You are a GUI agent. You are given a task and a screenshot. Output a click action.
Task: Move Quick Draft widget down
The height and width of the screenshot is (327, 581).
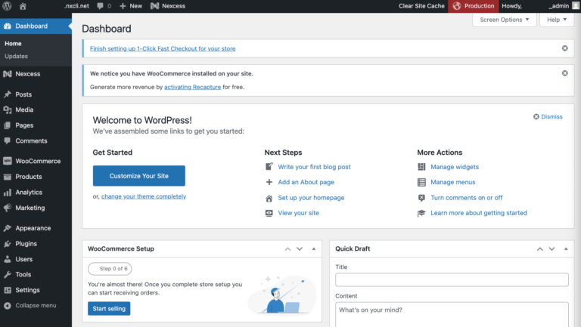pos(551,249)
